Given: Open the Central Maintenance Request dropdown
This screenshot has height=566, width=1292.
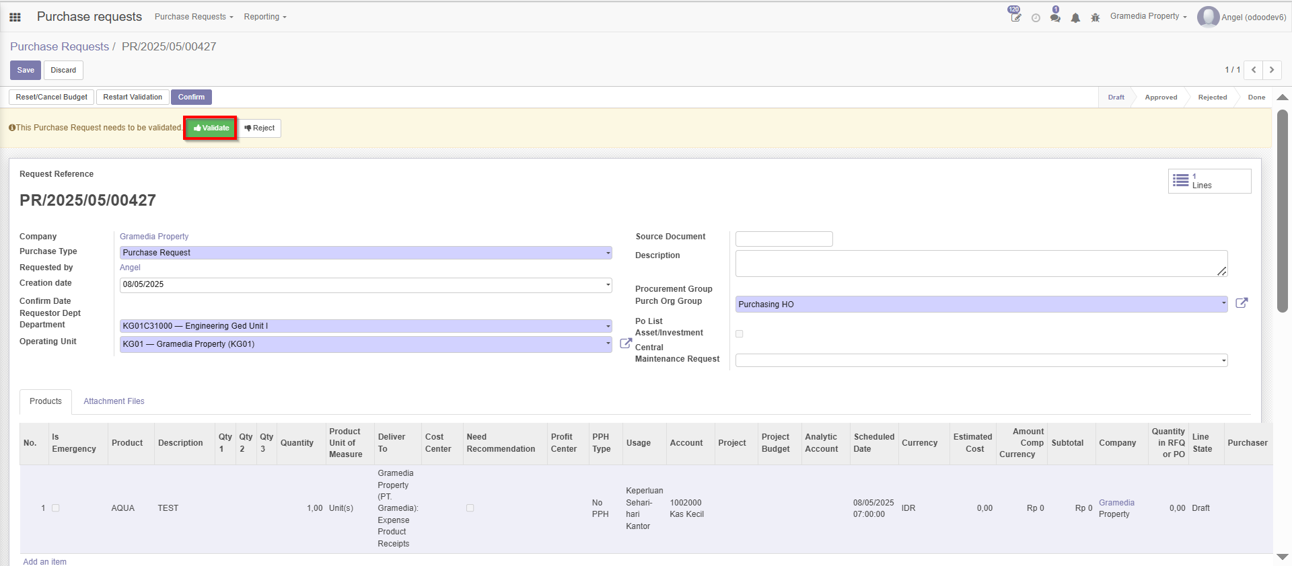Looking at the screenshot, I should pyautogui.click(x=982, y=360).
